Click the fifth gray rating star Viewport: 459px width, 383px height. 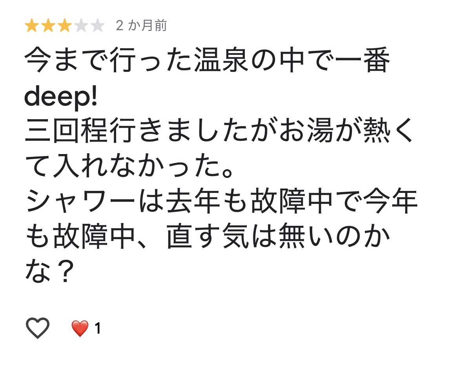point(98,26)
